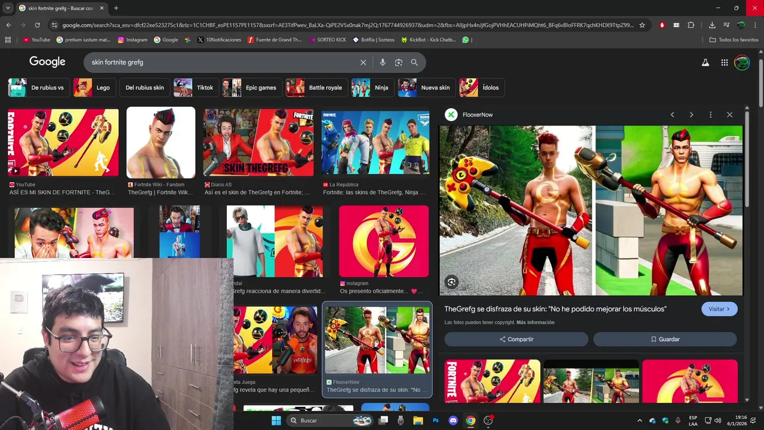The image size is (764, 430).
Task: Open the Instagram bookmark
Action: pyautogui.click(x=133, y=39)
